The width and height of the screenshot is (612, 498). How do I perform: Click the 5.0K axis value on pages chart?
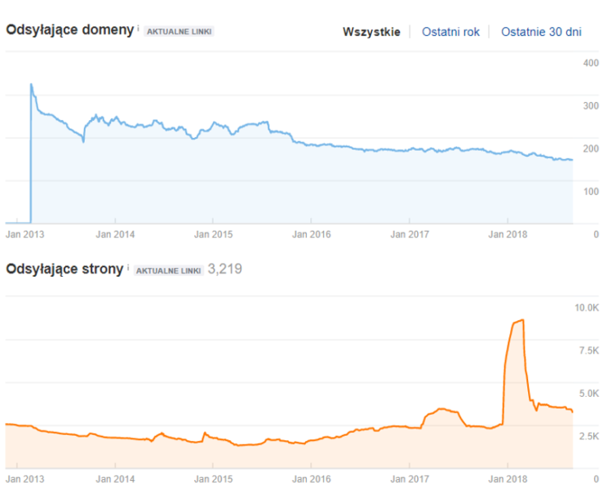(589, 394)
